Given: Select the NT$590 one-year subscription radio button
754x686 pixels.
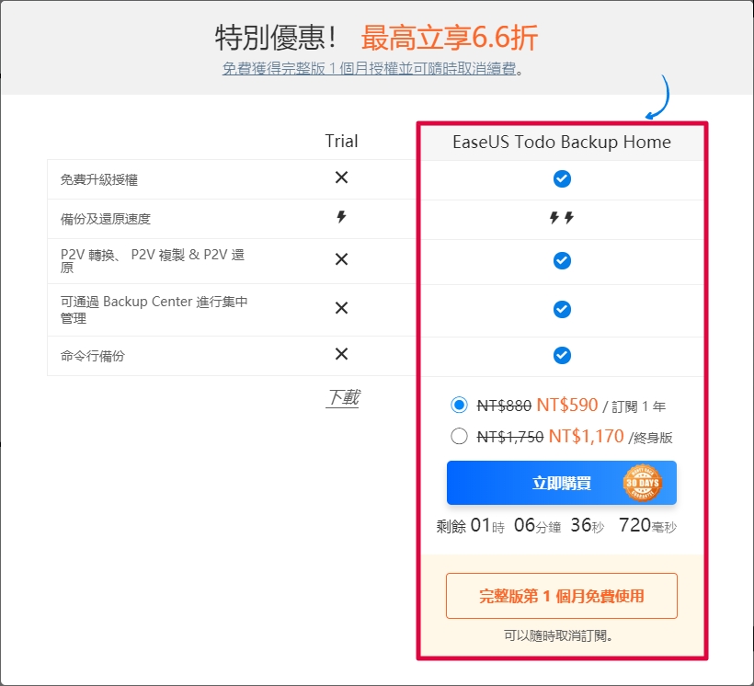Looking at the screenshot, I should click(x=459, y=405).
